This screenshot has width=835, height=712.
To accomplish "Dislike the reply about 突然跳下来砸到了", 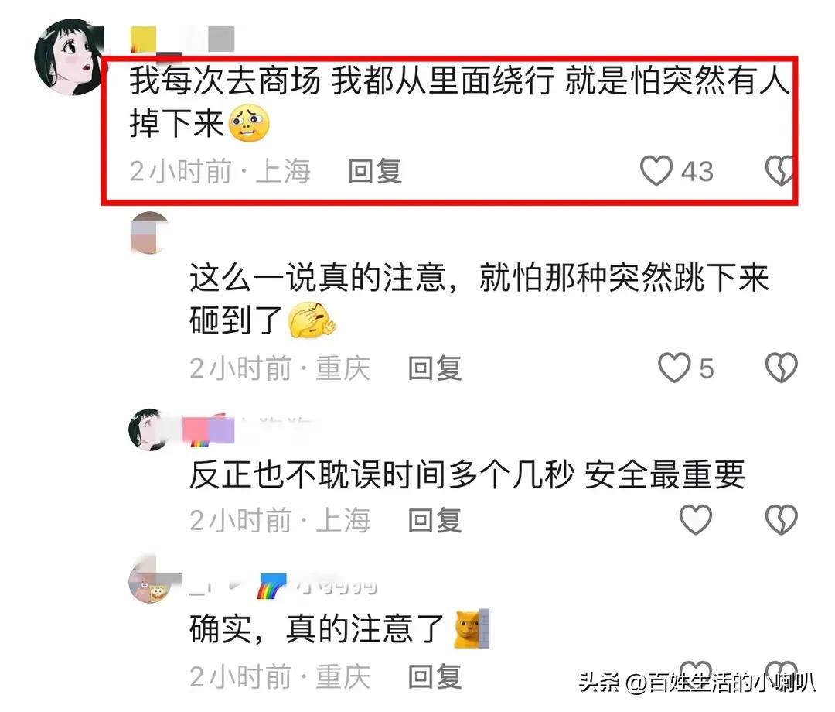I will [x=781, y=368].
